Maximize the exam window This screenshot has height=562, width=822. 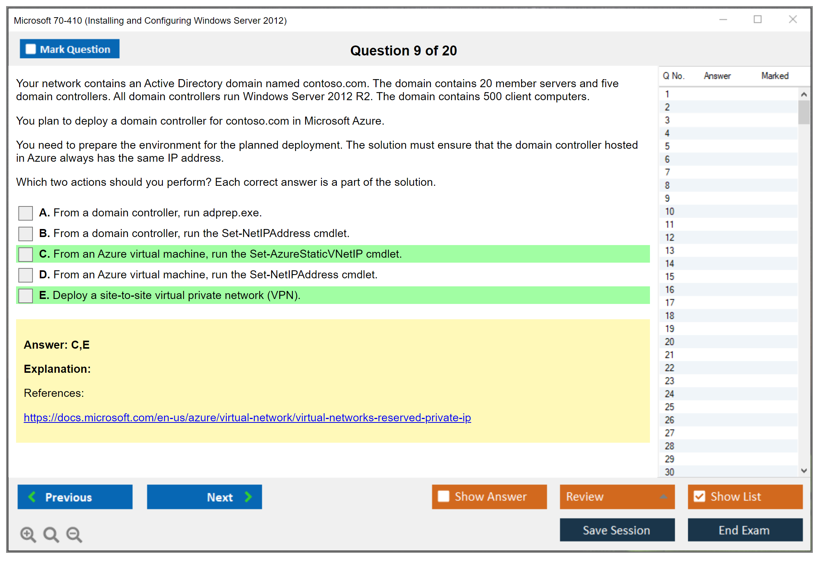[x=757, y=19]
